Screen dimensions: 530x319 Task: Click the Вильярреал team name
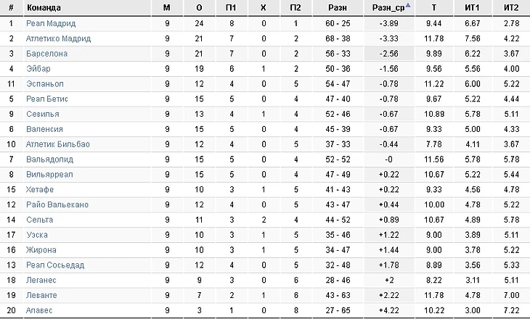click(49, 175)
